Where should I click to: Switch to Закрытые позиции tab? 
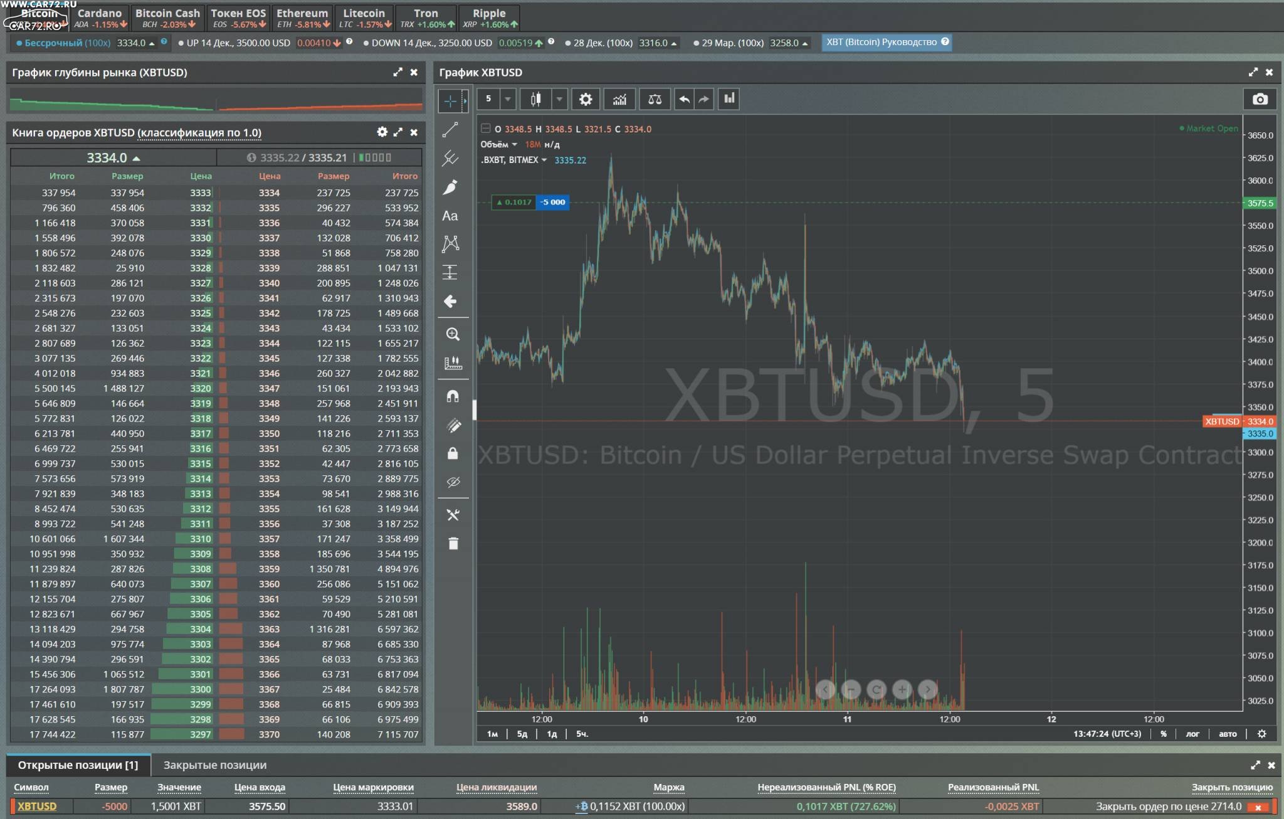(215, 765)
